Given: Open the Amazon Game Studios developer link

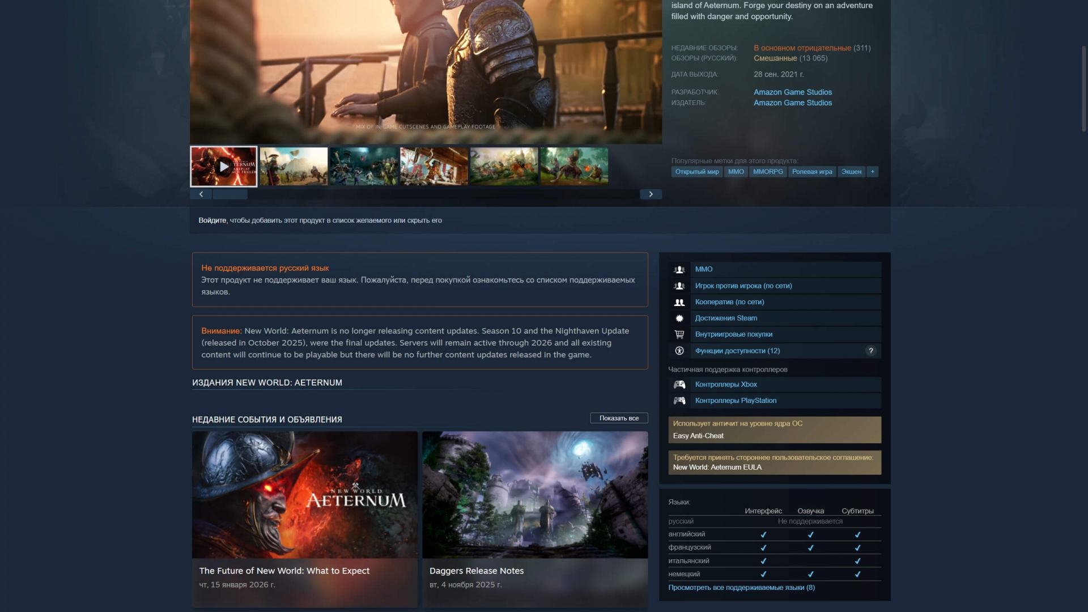Looking at the screenshot, I should click(x=792, y=92).
